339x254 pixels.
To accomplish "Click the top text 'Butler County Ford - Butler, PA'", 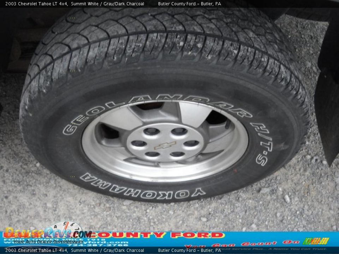I will 190,4.
